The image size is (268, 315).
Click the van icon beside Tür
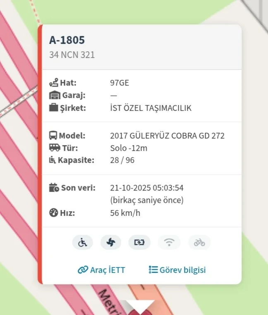pos(55,148)
